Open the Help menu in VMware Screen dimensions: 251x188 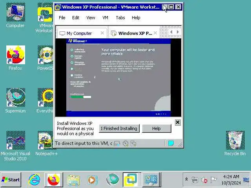(x=136, y=18)
